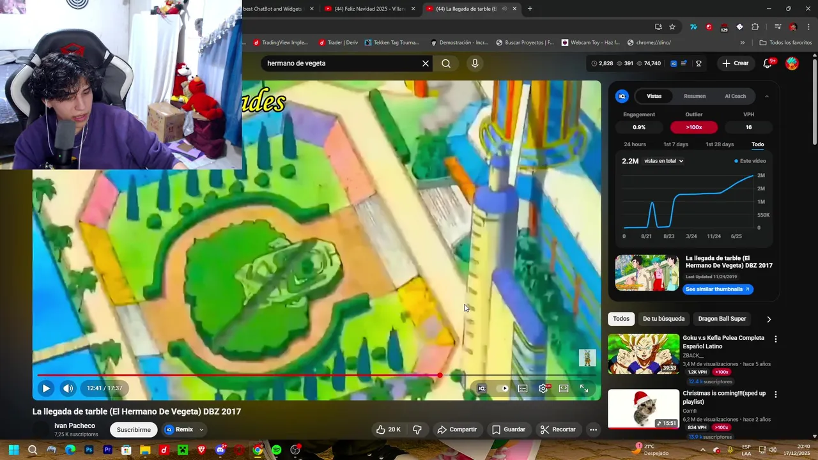
Task: Toggle the autoplay switch in the player
Action: tap(504, 388)
